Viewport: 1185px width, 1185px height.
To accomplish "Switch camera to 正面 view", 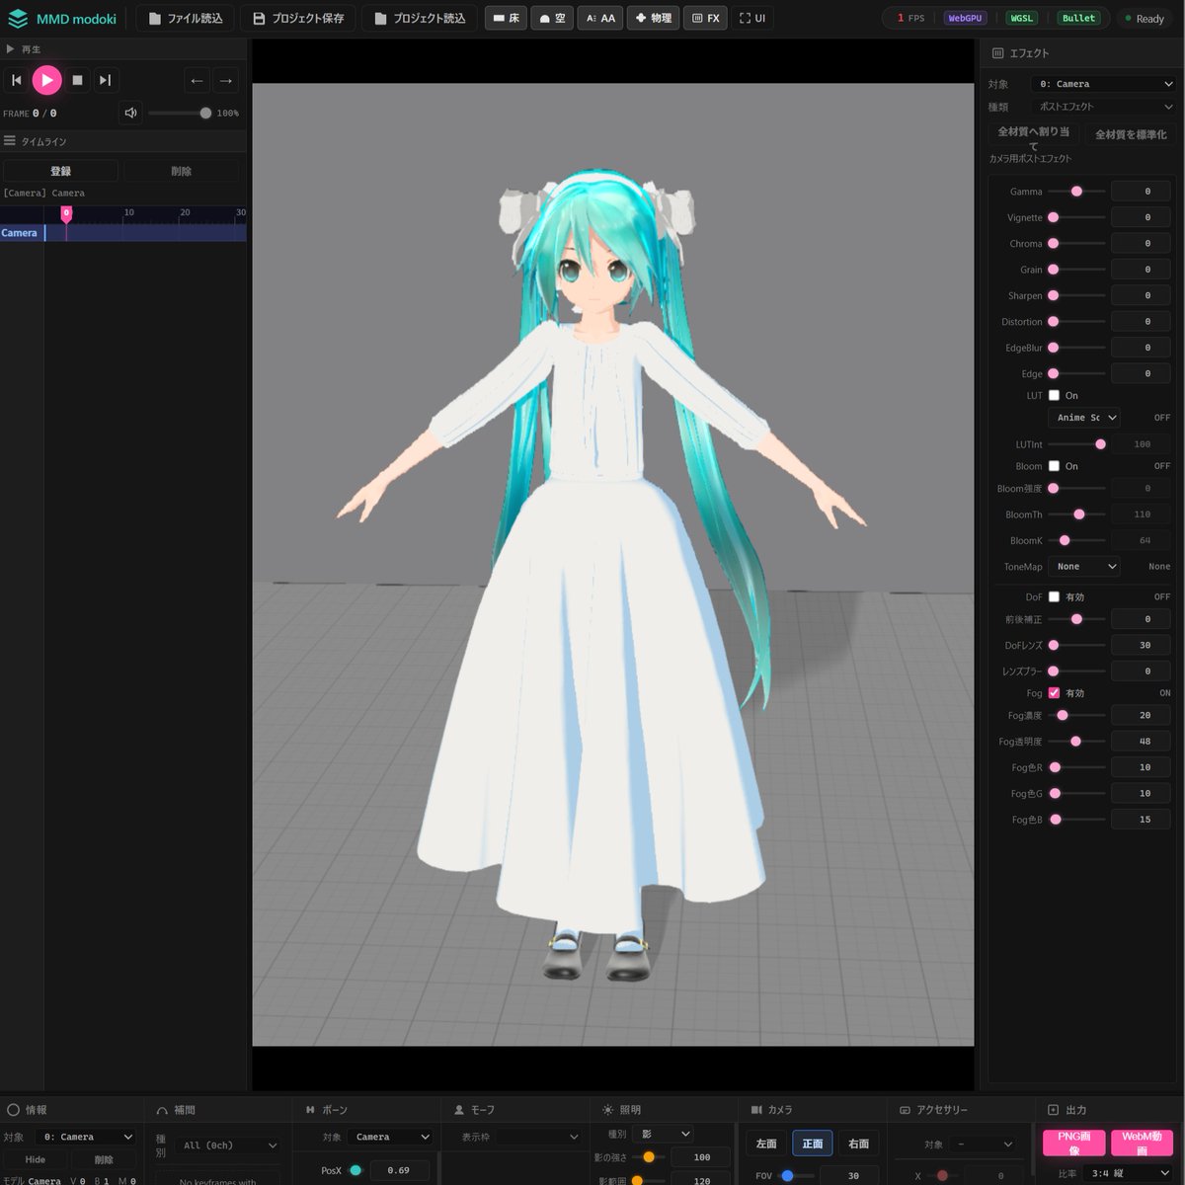I will [x=813, y=1144].
